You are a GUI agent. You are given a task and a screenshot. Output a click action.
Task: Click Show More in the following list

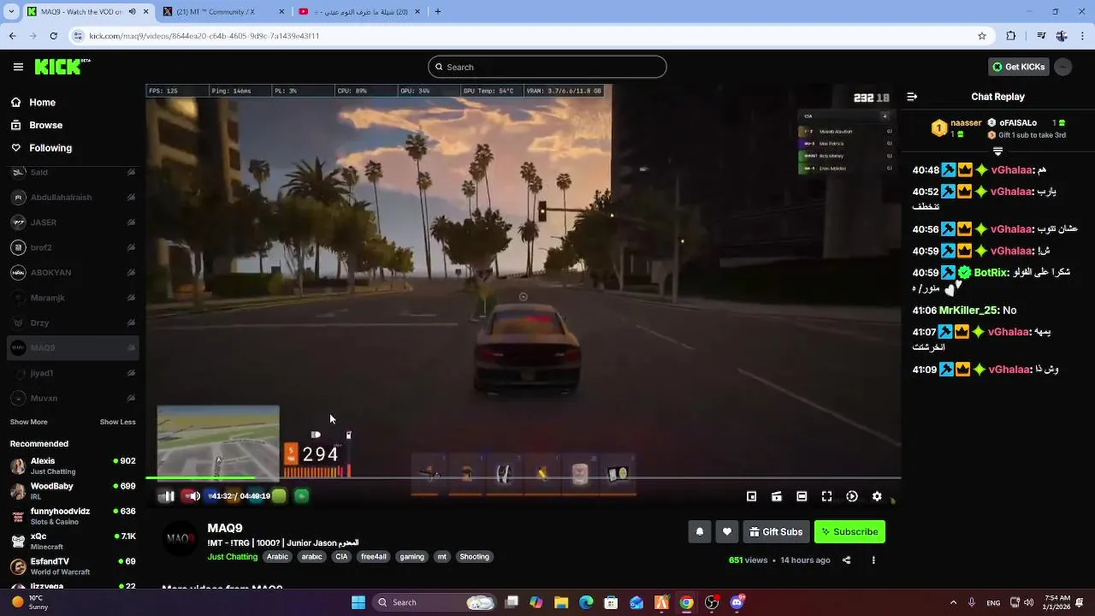coord(28,422)
